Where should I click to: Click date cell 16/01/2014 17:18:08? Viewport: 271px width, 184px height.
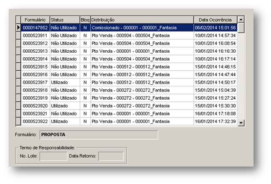click(x=215, y=113)
